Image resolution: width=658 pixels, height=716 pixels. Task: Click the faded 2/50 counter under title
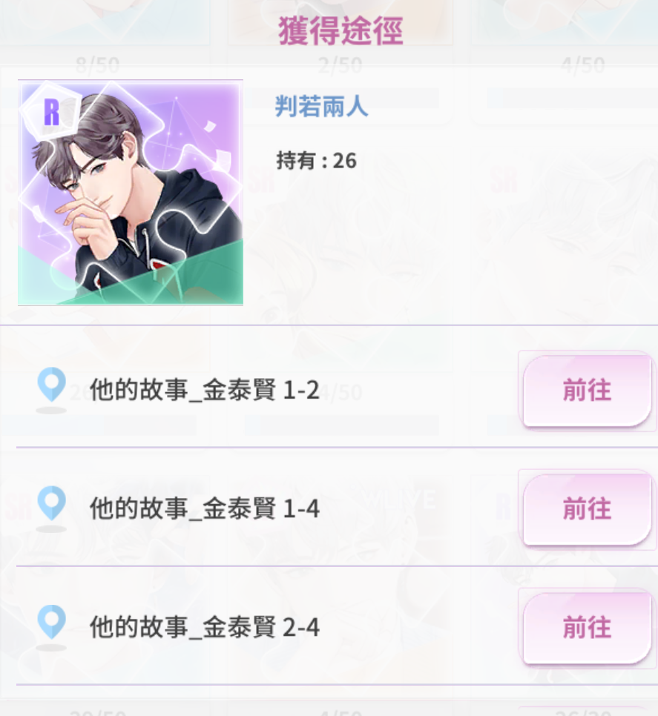[x=340, y=65]
